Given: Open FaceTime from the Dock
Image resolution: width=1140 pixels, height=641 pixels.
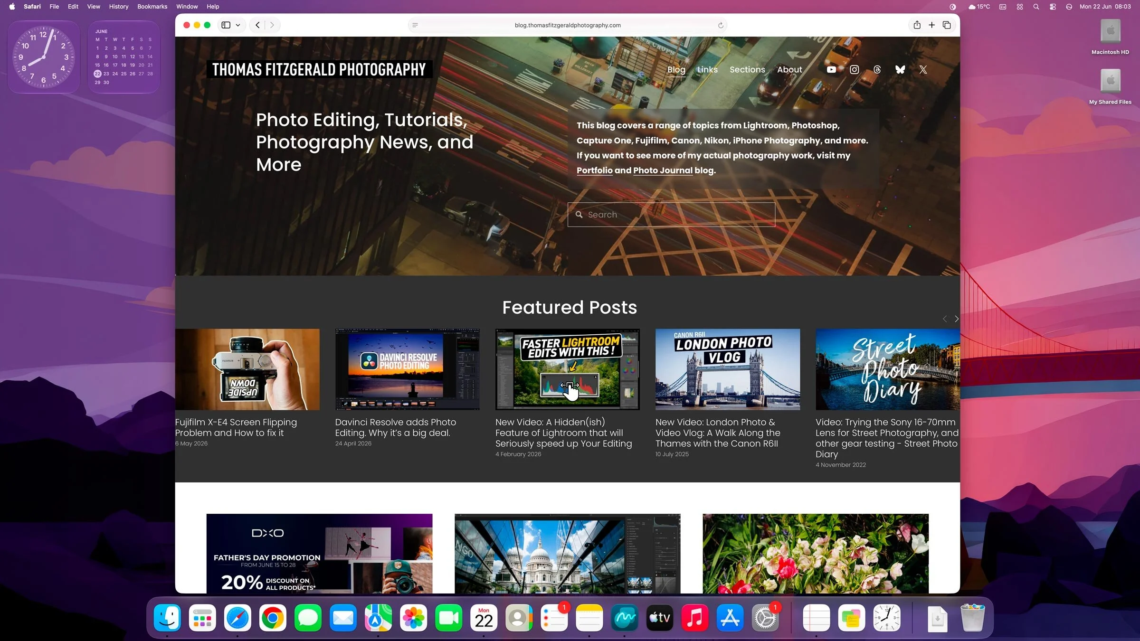Looking at the screenshot, I should point(448,618).
